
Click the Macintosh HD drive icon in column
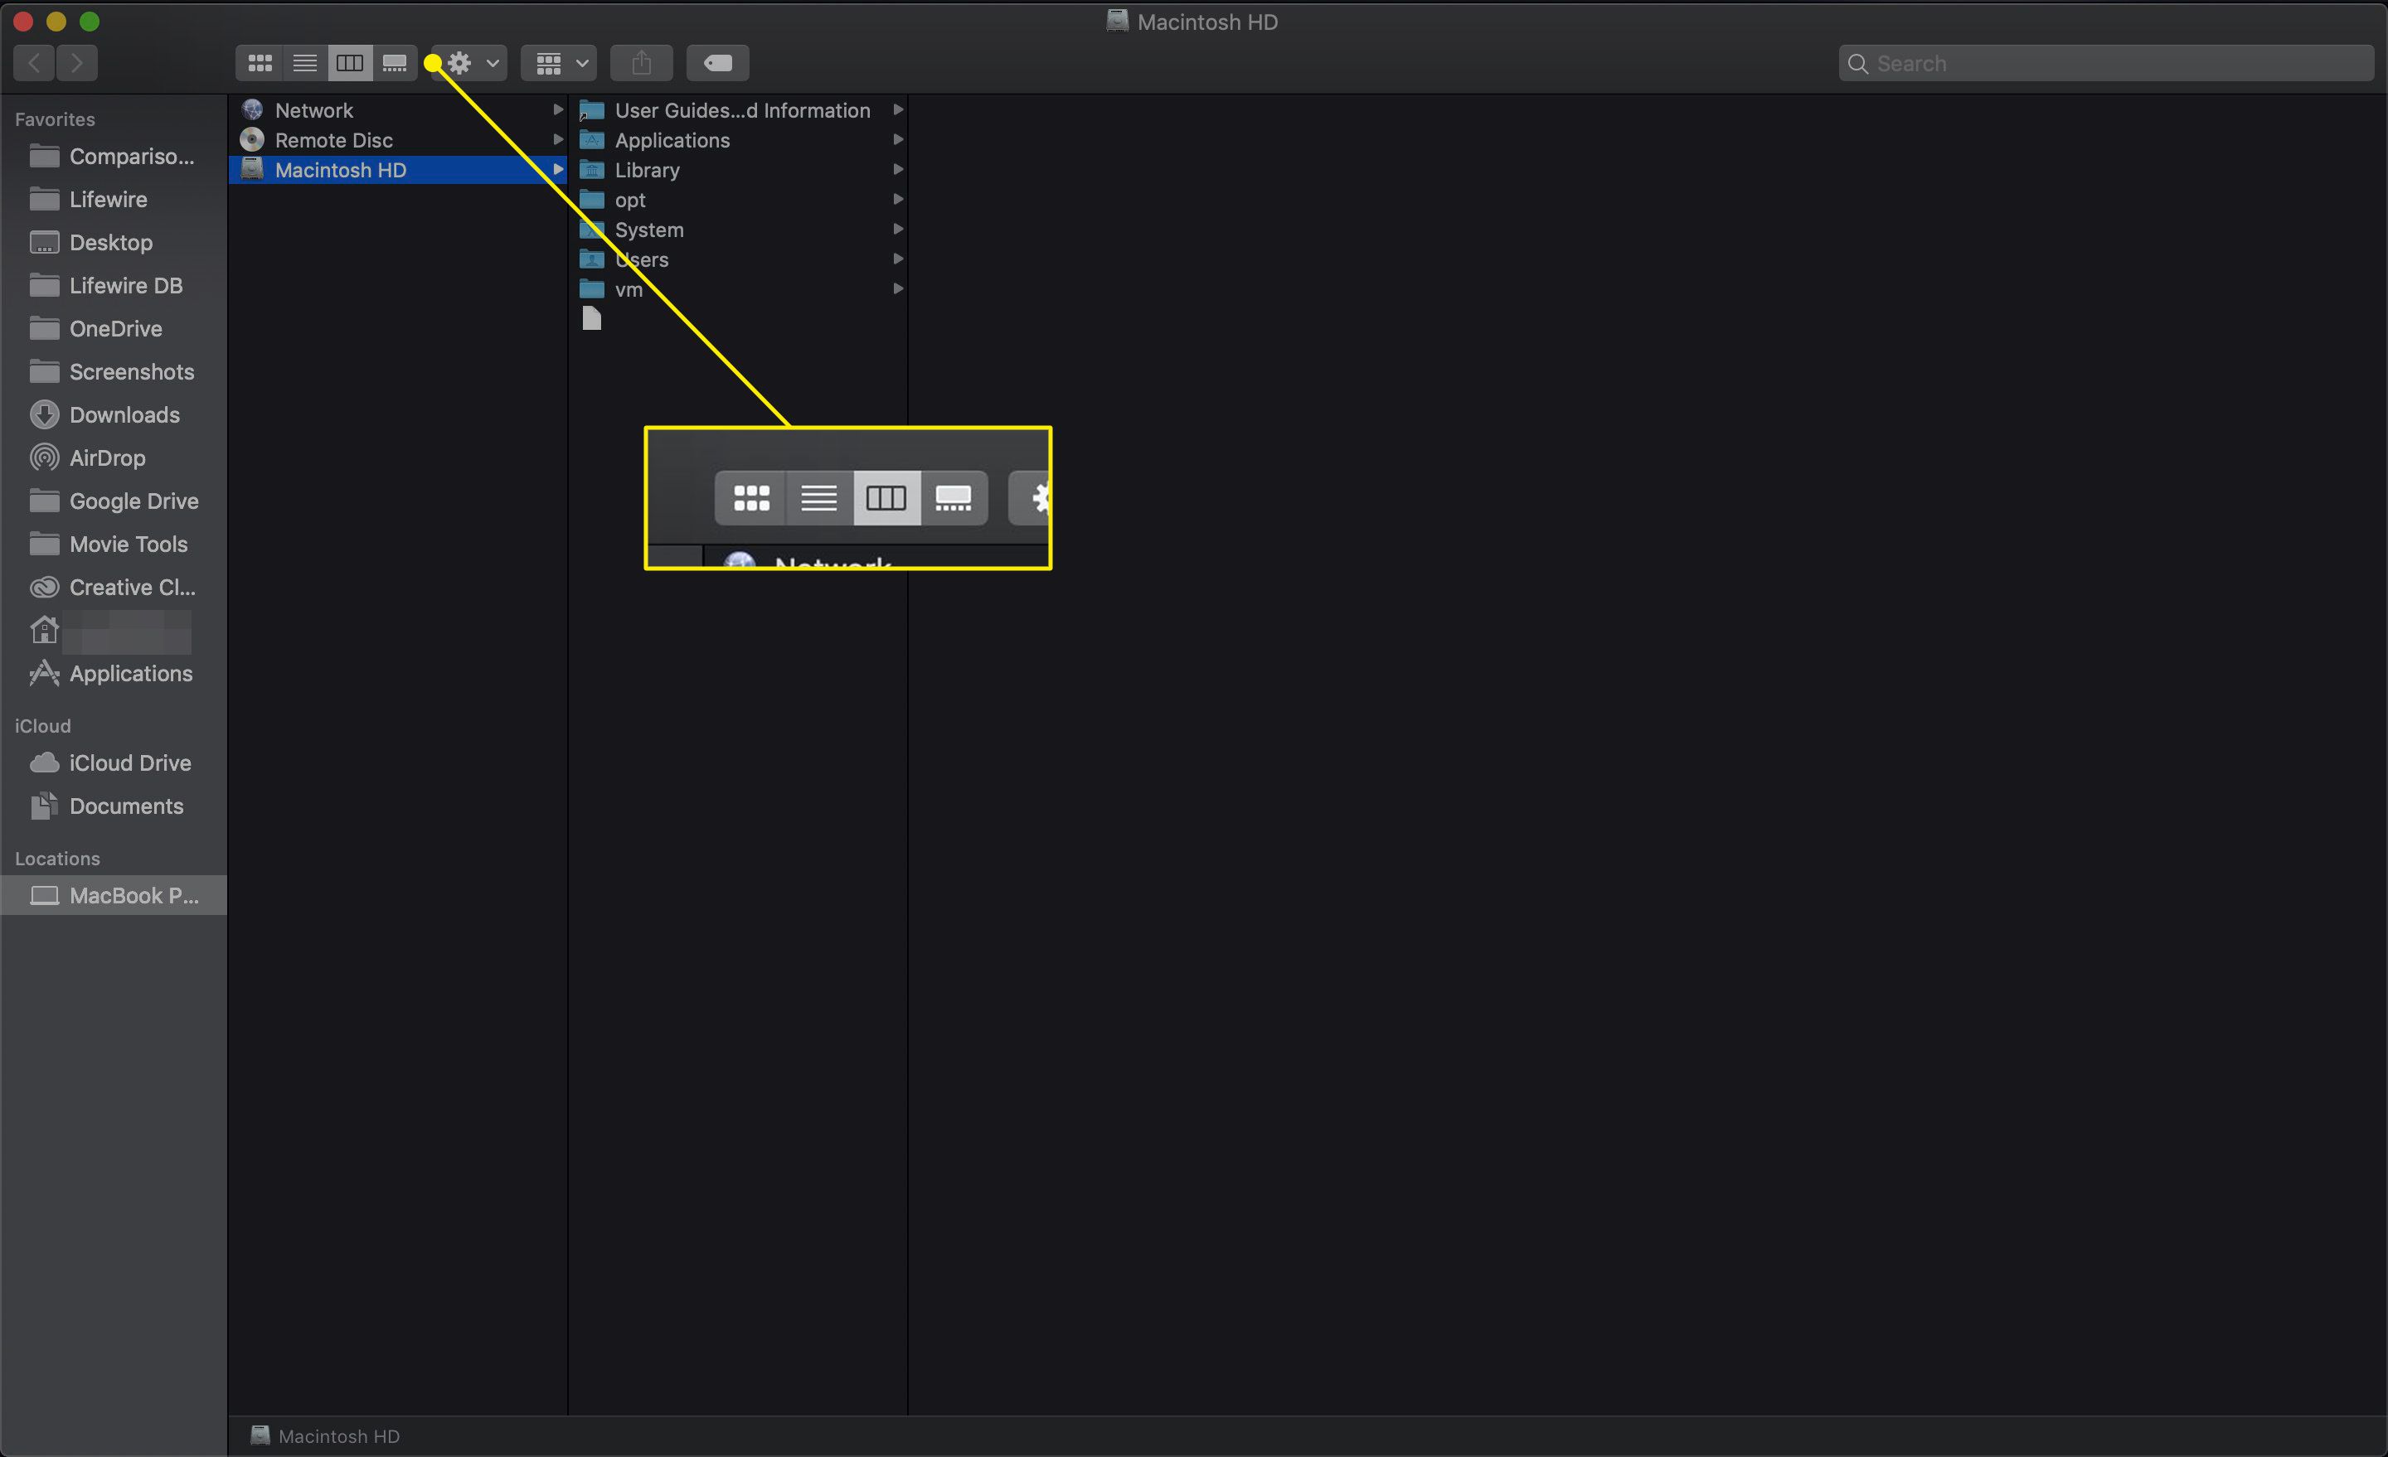(252, 170)
